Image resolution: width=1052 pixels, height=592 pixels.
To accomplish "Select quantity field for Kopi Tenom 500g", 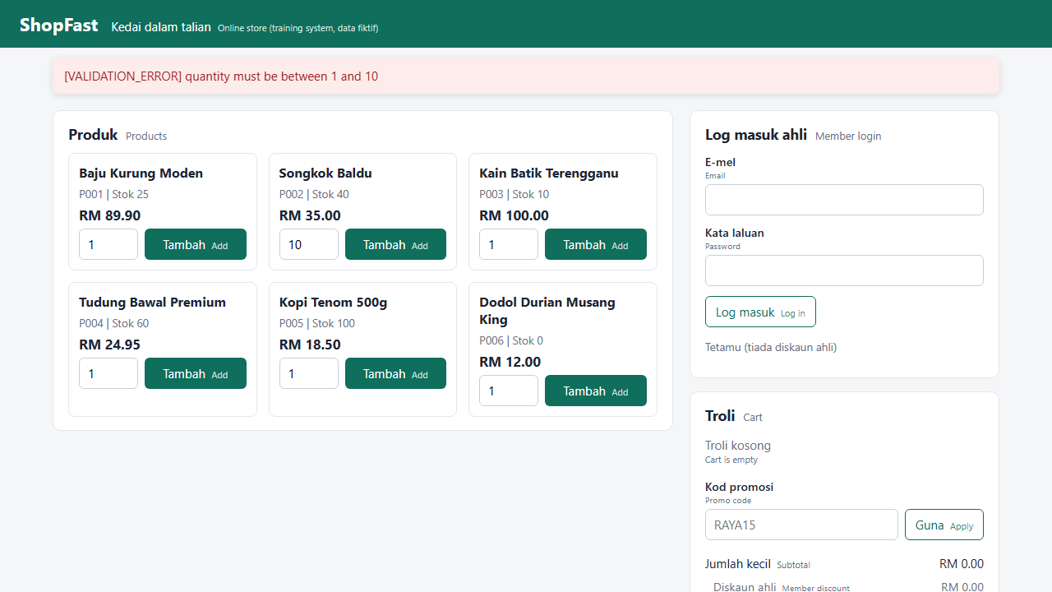I will (x=309, y=373).
